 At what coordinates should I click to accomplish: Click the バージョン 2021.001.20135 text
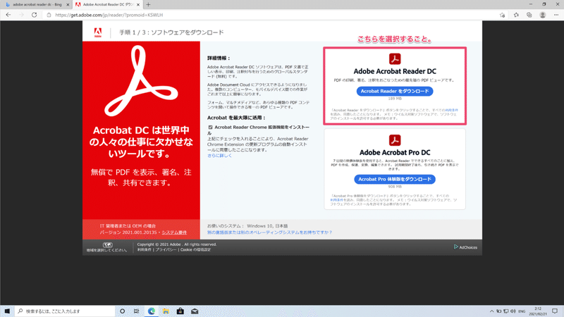tap(128, 232)
